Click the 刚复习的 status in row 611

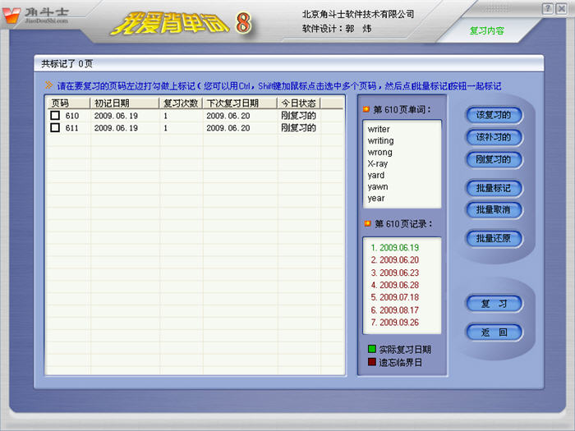pos(298,127)
